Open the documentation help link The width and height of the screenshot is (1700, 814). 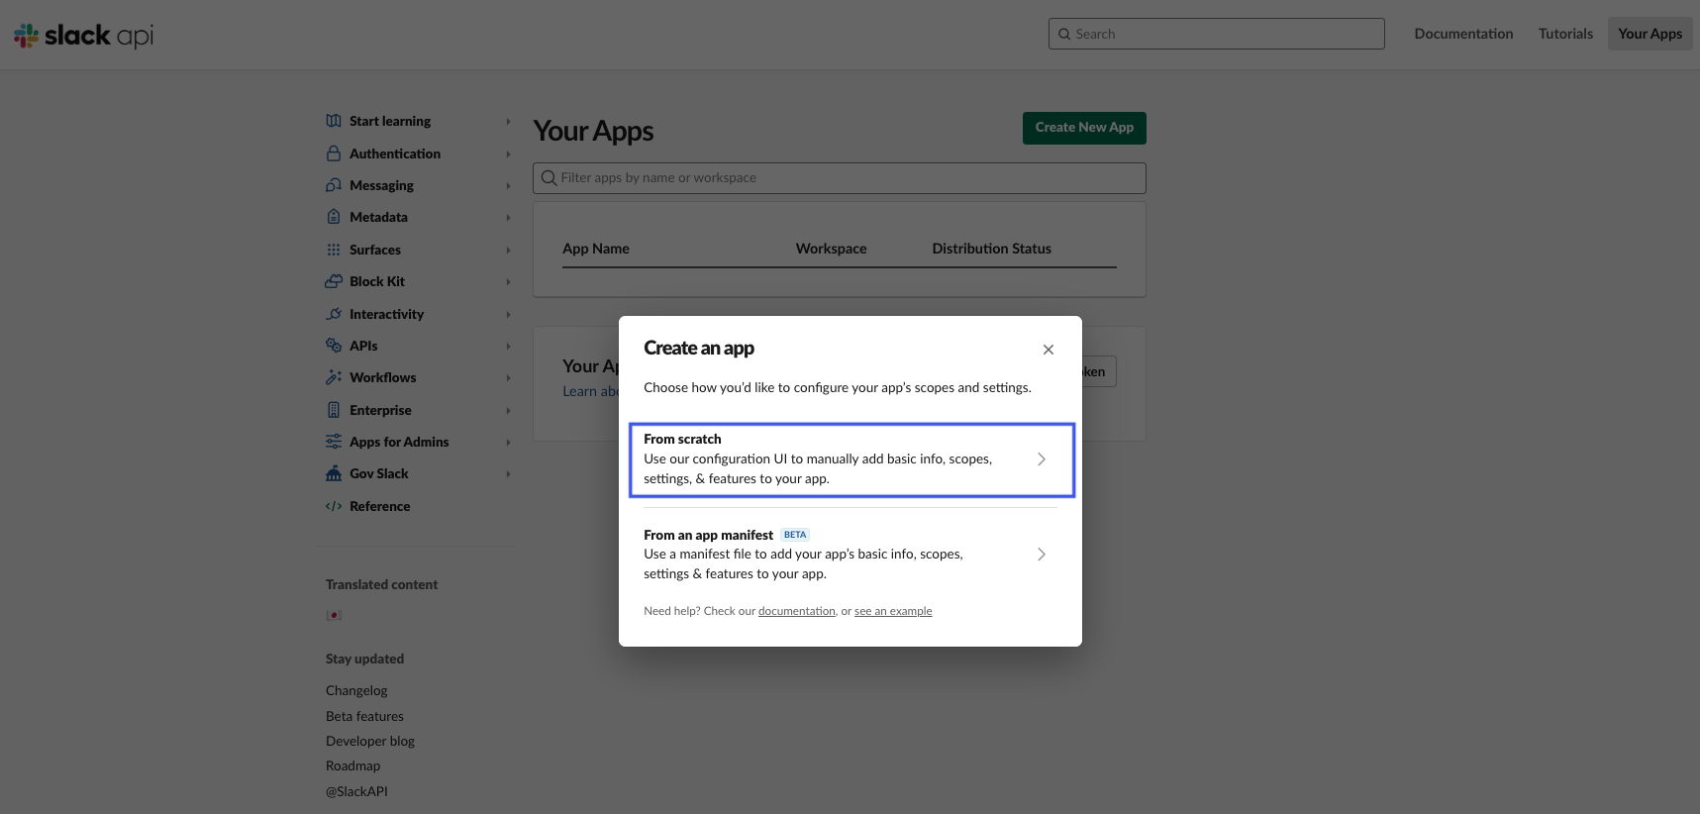pos(796,611)
